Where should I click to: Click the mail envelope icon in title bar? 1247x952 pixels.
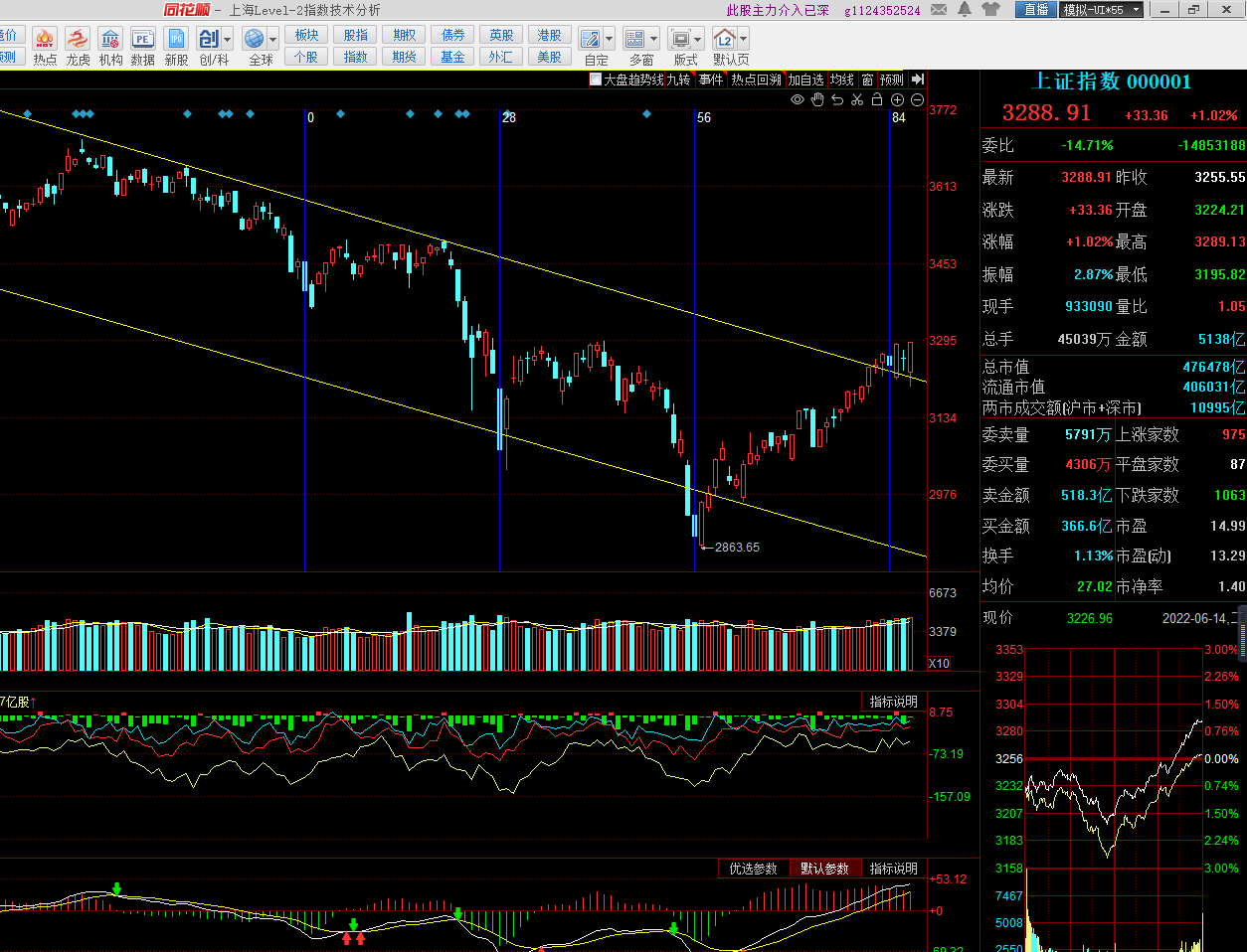pos(939,10)
